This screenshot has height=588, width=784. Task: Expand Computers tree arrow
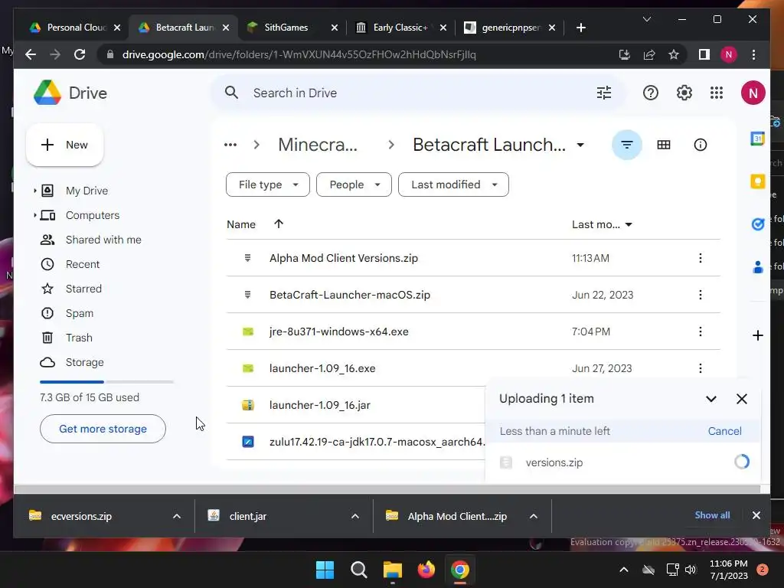(x=34, y=215)
